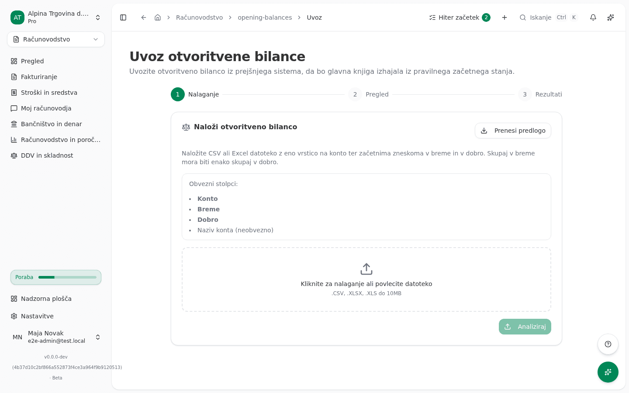
Task: Open Nastavitve settings
Action: click(x=56, y=316)
